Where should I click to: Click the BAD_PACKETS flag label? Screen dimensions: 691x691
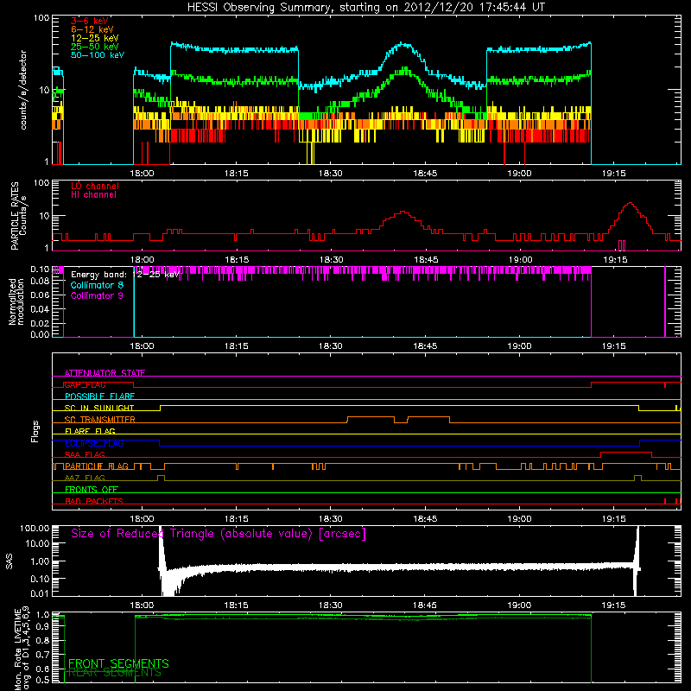[x=94, y=501]
